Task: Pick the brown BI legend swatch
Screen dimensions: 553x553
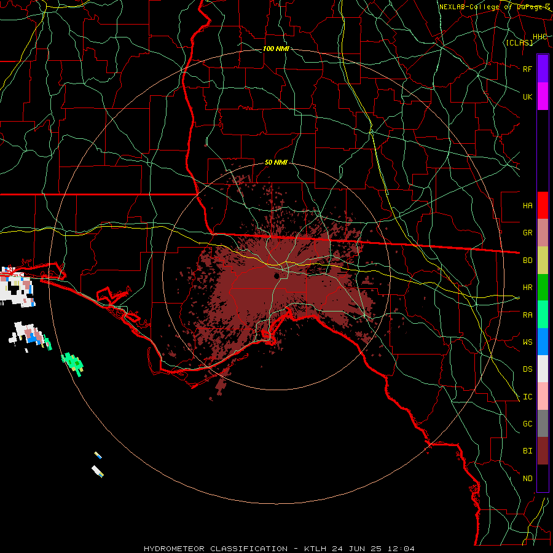Action: click(543, 451)
